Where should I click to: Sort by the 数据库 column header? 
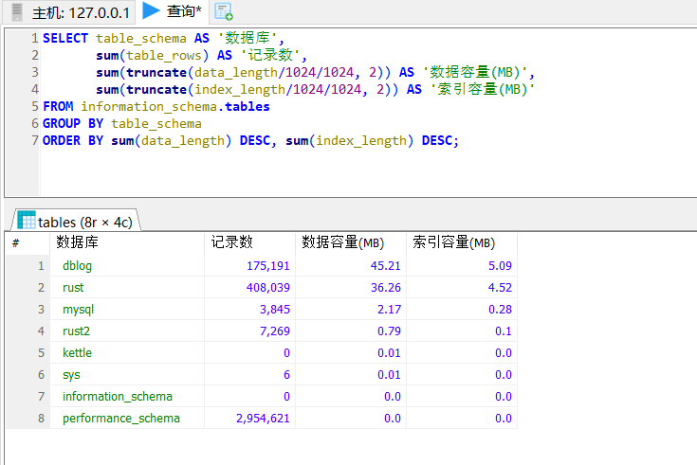pyautogui.click(x=127, y=243)
